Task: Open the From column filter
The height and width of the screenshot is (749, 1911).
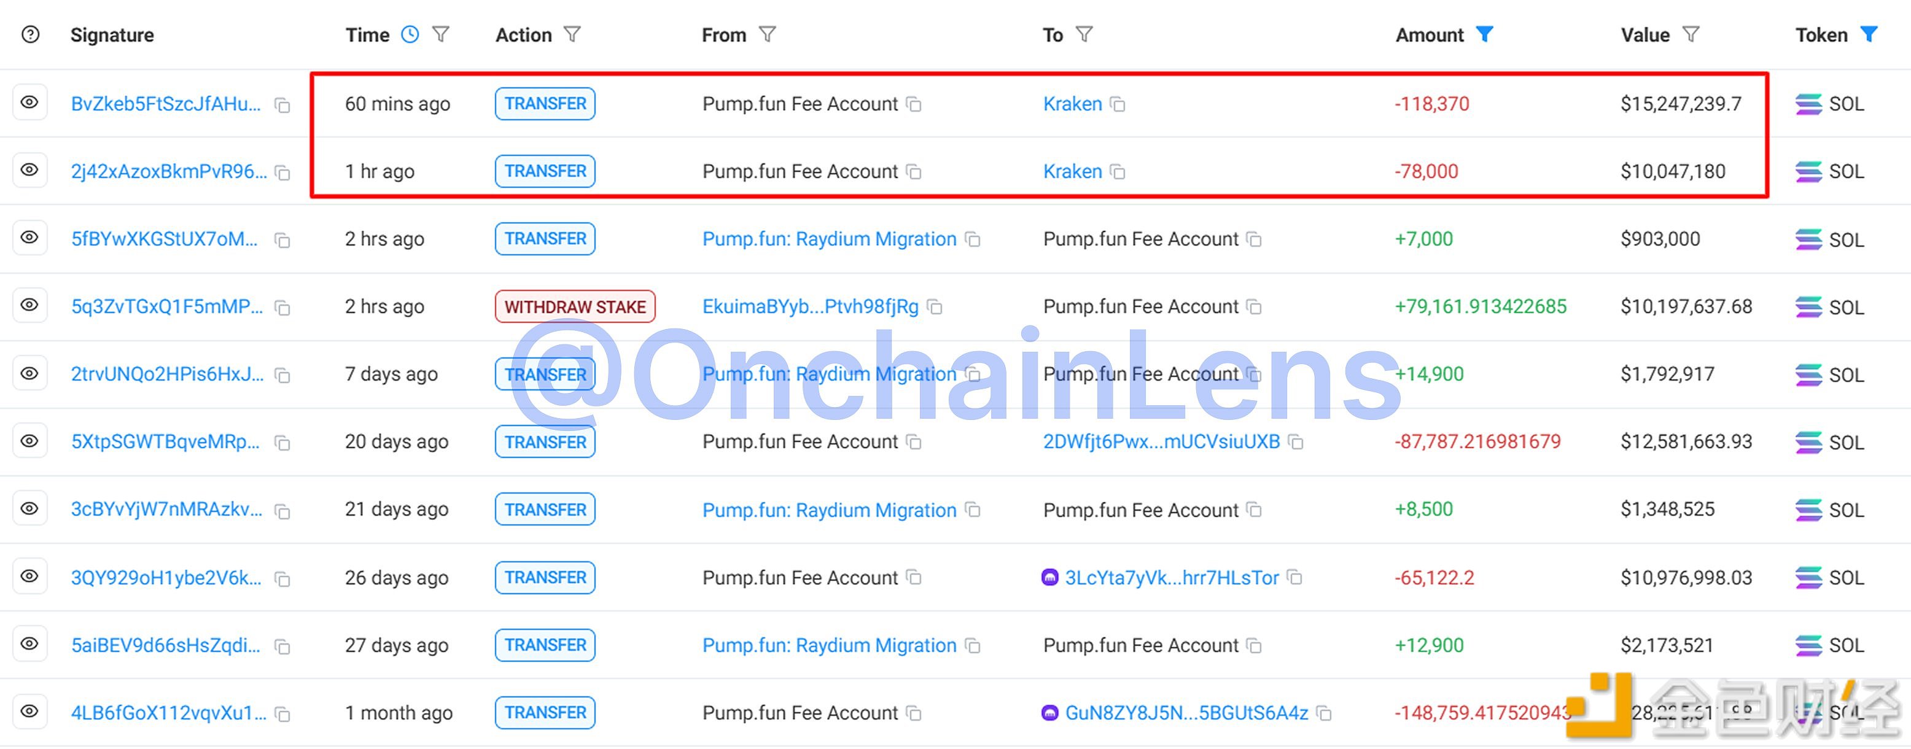Action: (768, 35)
